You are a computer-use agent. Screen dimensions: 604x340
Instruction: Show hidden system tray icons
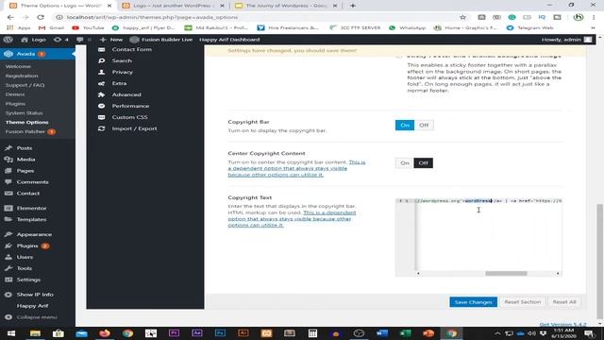click(x=497, y=333)
